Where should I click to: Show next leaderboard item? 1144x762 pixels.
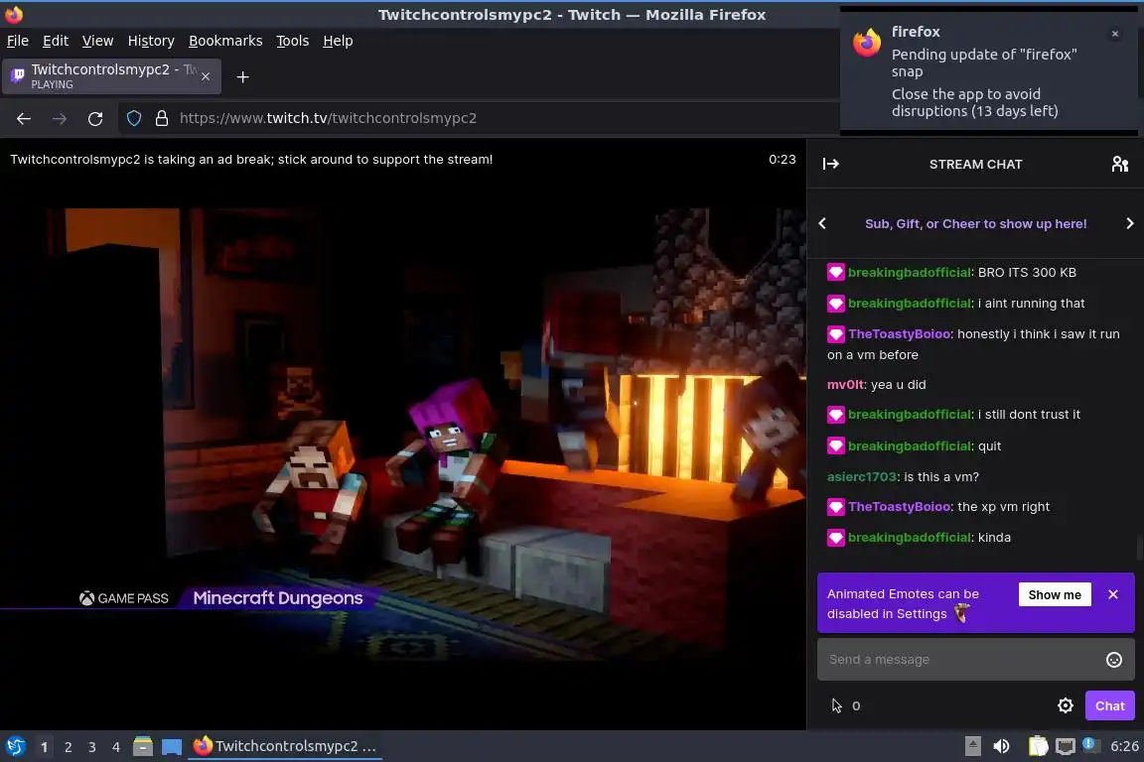point(1129,223)
